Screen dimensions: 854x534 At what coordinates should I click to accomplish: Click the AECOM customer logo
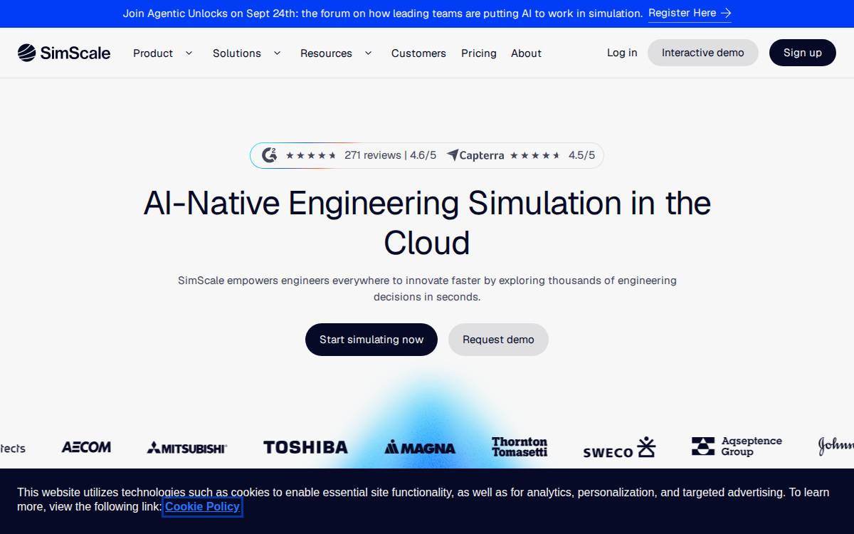click(86, 447)
